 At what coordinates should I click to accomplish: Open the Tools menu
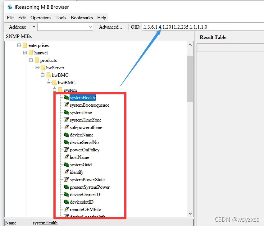coord(61,18)
